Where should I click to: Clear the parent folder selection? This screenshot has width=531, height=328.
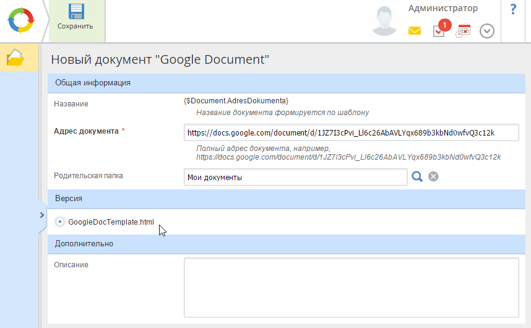pos(433,177)
